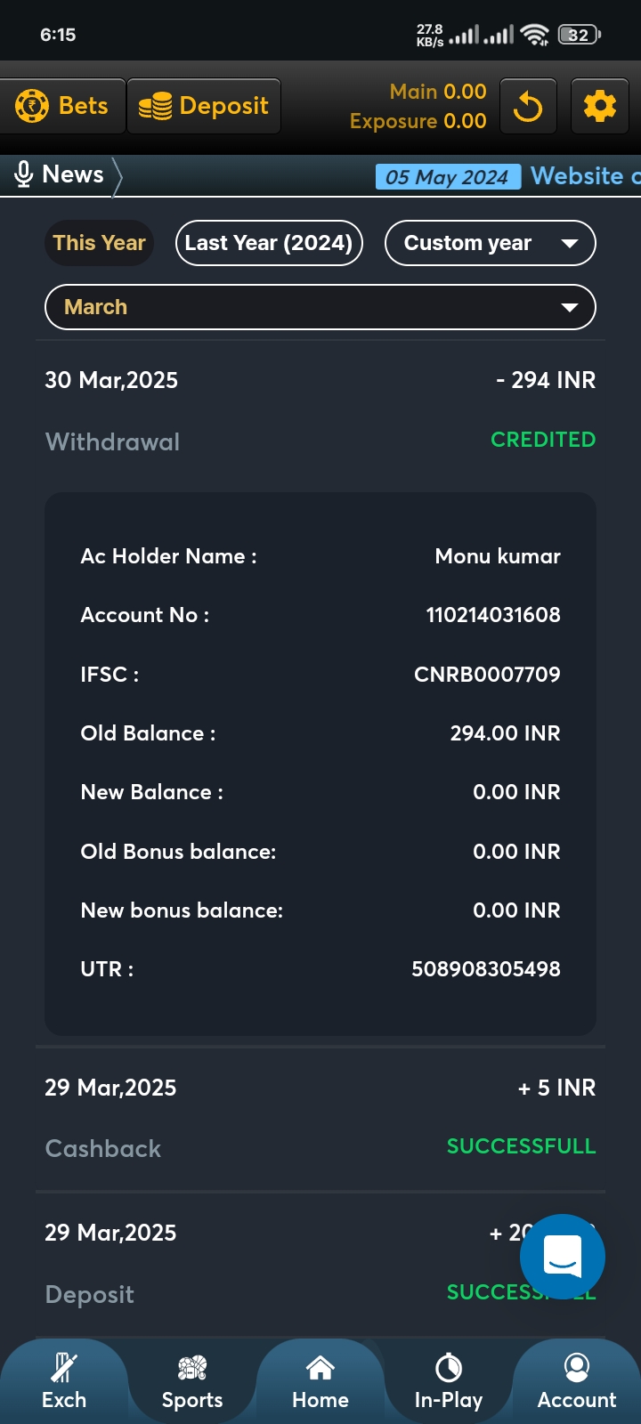
Task: Expand the 29 Mar Cashback transaction
Action: pos(320,1117)
